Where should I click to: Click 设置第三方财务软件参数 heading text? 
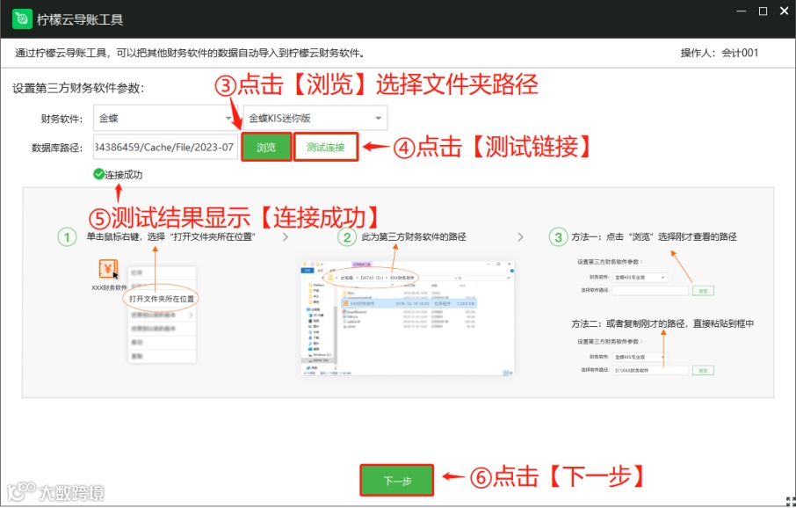(78, 88)
